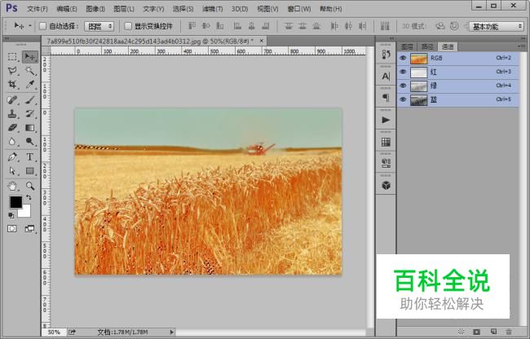Select the 红 channel thumbnail

(x=419, y=73)
